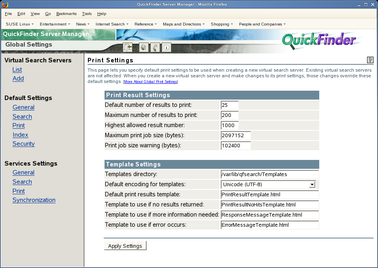This screenshot has height=268, width=378.
Task: Expand the News bookmark folder
Action: coord(83,24)
